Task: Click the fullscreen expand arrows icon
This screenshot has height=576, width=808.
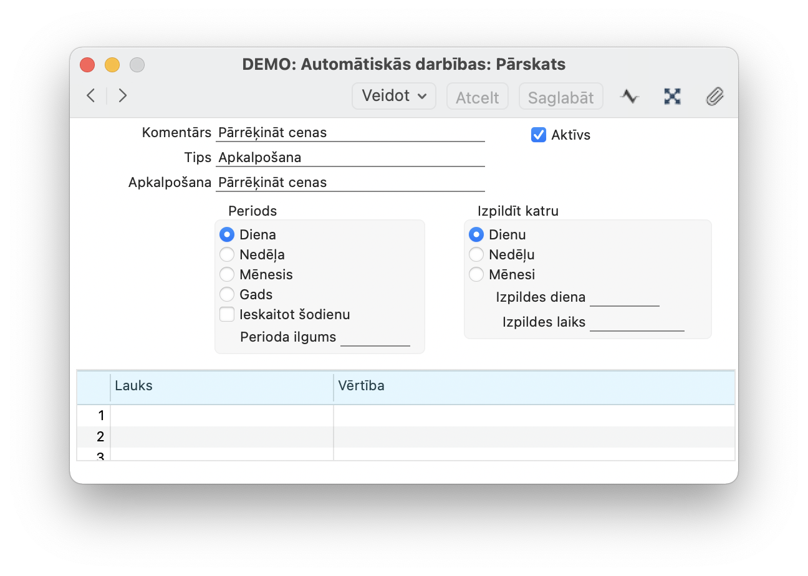Action: [672, 97]
